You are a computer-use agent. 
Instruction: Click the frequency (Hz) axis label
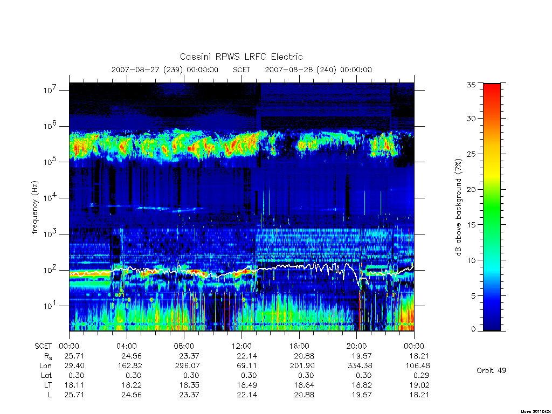(x=34, y=208)
